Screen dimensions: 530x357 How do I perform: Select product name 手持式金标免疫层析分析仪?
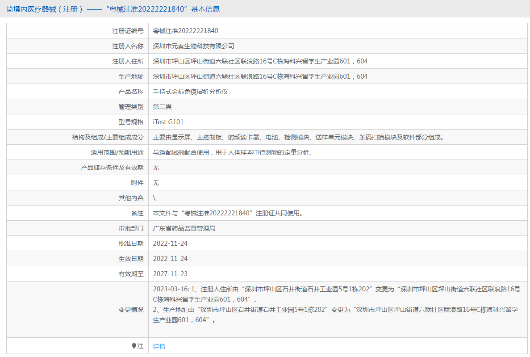190,92
